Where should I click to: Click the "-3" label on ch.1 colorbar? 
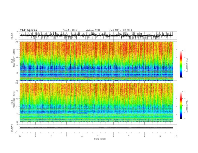pyautogui.click(x=184, y=50)
